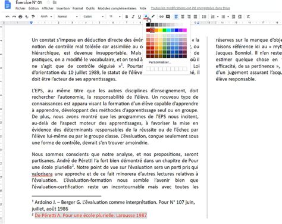Click the Redo arrow in toolbar

pos(14,17)
